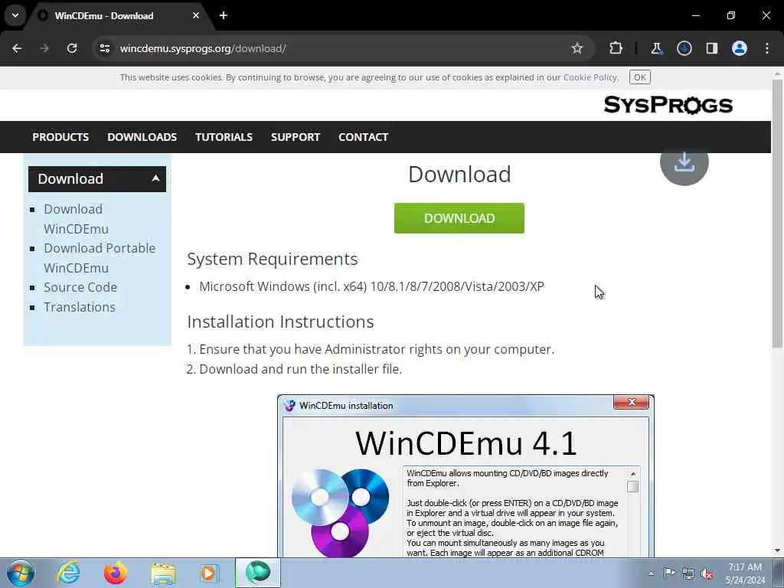Click the browser forward arrow
This screenshot has width=784, height=588.
click(44, 48)
